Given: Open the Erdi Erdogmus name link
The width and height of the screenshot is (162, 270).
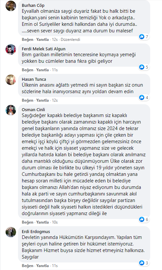Looking at the screenshot, I should (x=36, y=232).
